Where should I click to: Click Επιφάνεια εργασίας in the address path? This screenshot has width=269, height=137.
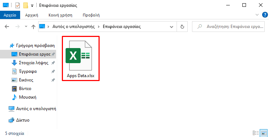click(122, 27)
